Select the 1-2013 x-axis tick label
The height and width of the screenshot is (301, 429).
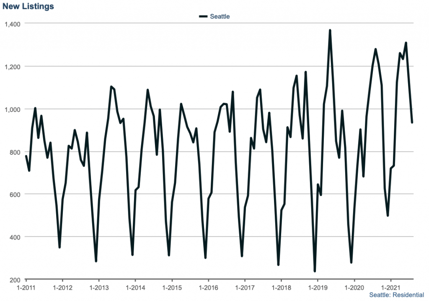point(99,288)
